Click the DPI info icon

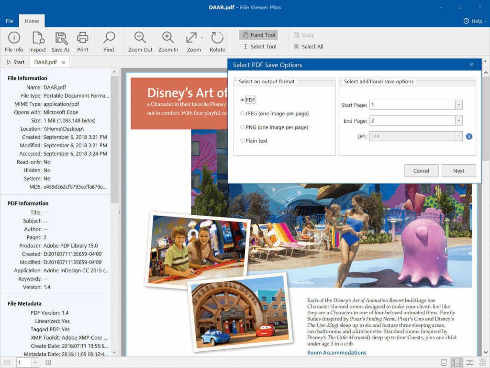469,137
